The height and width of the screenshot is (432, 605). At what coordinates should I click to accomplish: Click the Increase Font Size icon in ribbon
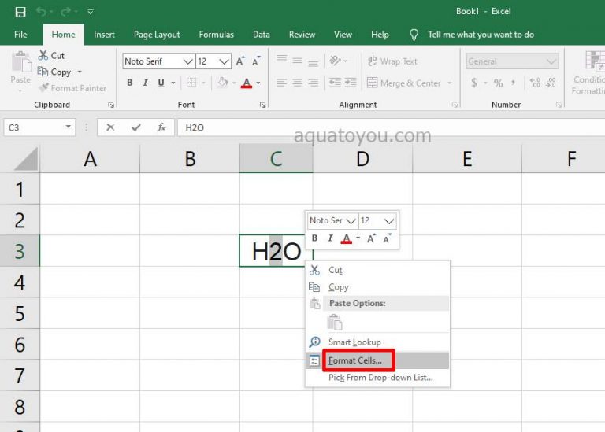240,61
